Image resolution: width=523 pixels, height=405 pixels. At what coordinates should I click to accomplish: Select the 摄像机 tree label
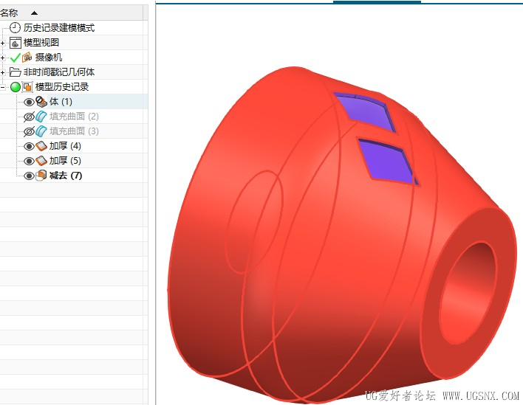tap(49, 58)
